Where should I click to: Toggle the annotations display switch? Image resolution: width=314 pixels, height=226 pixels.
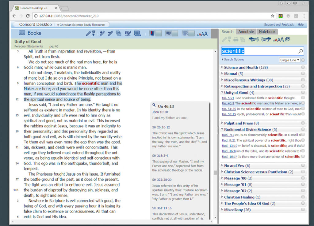(x=172, y=33)
